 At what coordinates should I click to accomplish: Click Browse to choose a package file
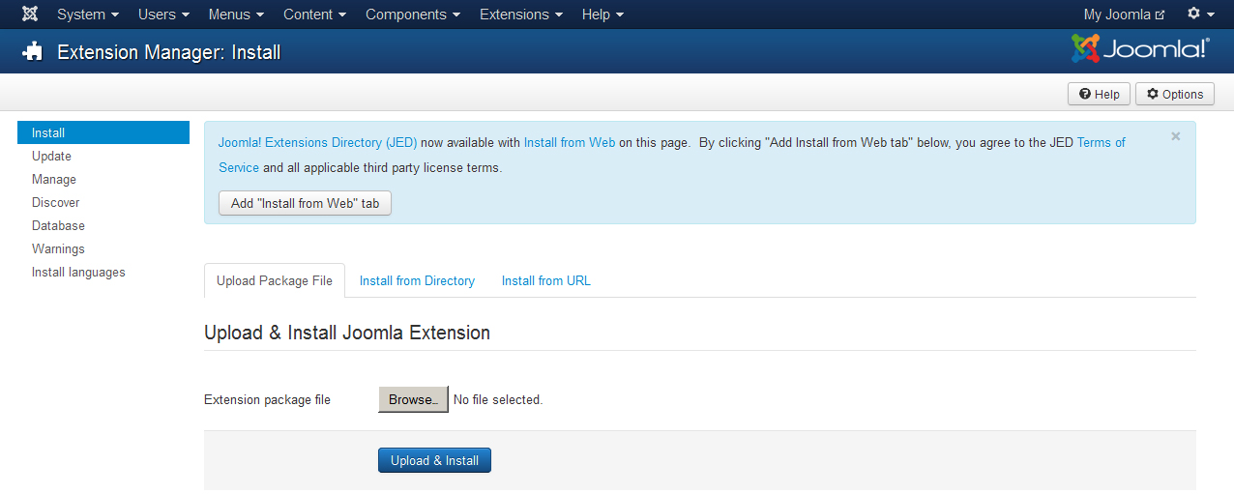pos(413,399)
